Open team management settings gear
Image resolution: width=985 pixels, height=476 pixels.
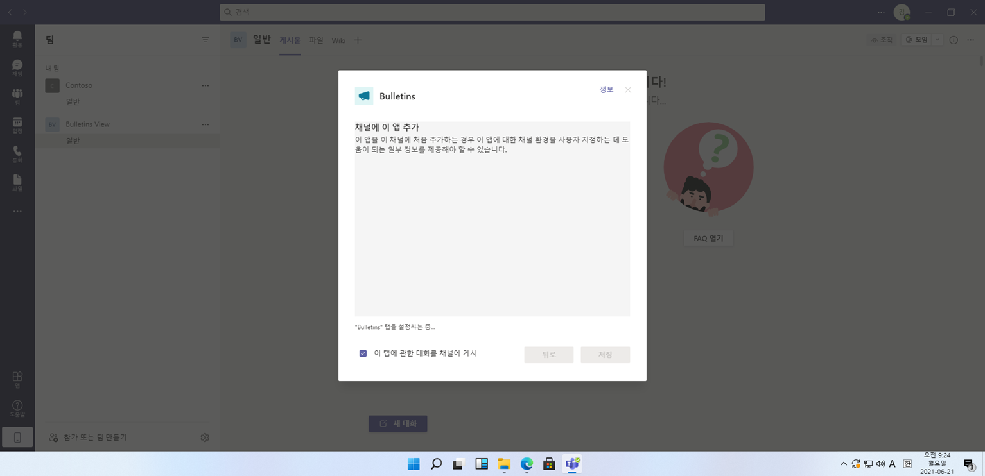(x=205, y=438)
